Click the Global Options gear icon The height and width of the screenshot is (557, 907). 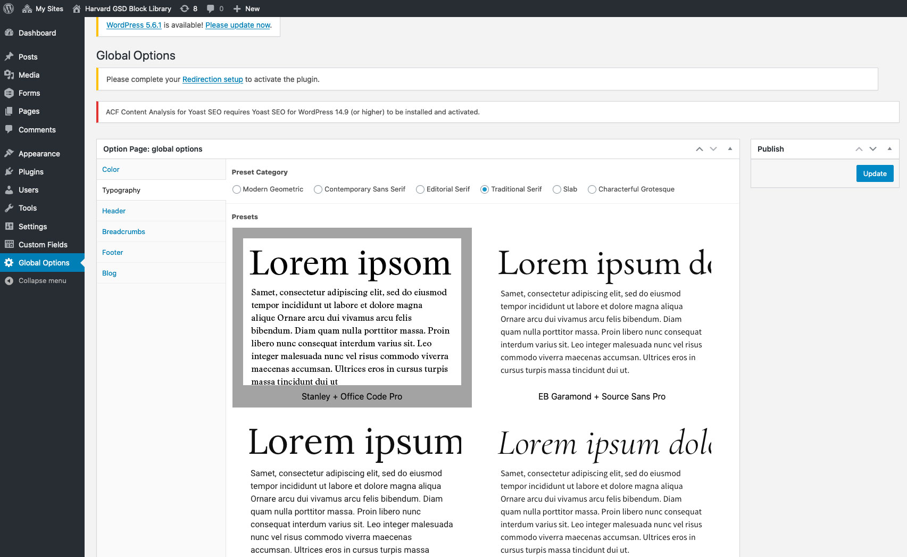click(10, 262)
